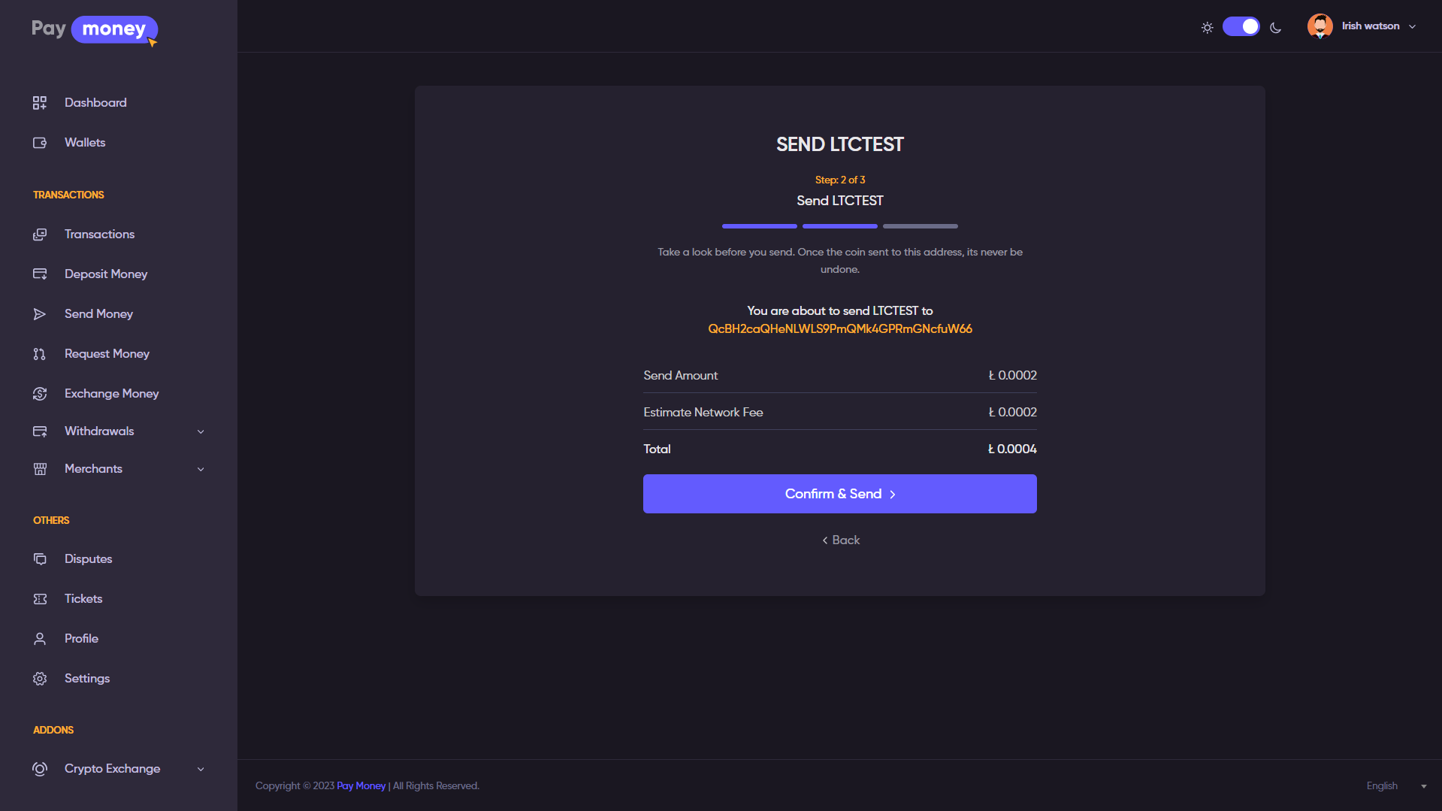Click the Tickets icon
The image size is (1442, 811).
(40, 599)
